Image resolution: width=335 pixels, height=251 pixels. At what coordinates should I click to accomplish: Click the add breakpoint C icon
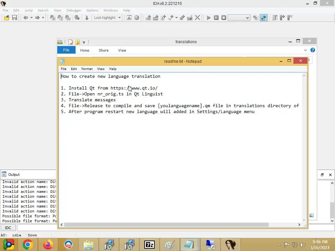point(256,18)
